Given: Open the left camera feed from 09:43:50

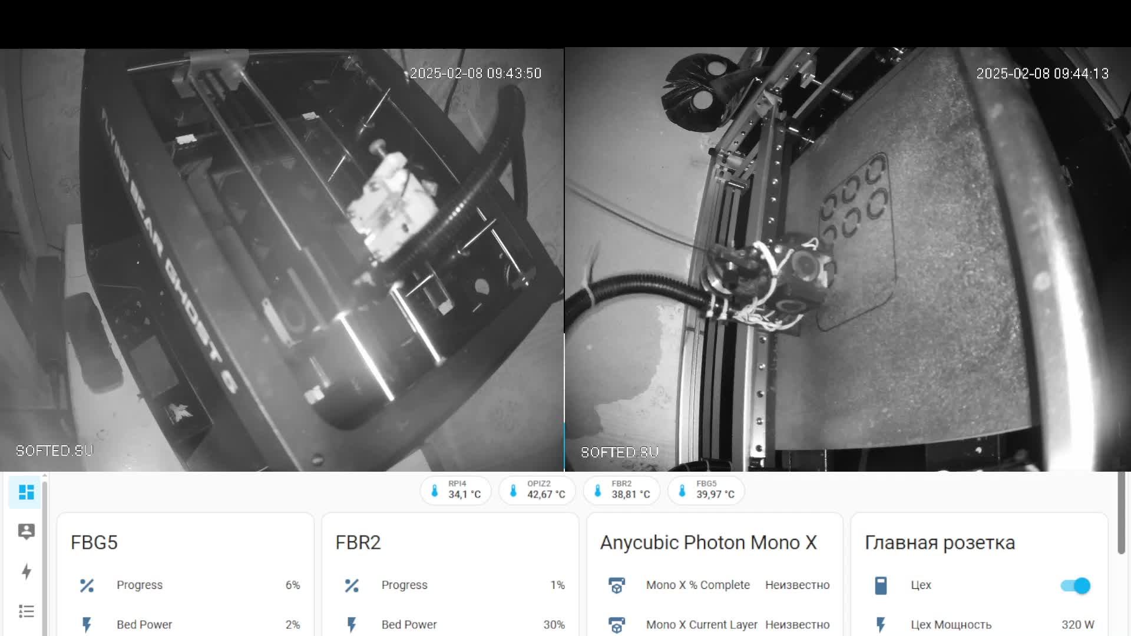Looking at the screenshot, I should coord(282,260).
